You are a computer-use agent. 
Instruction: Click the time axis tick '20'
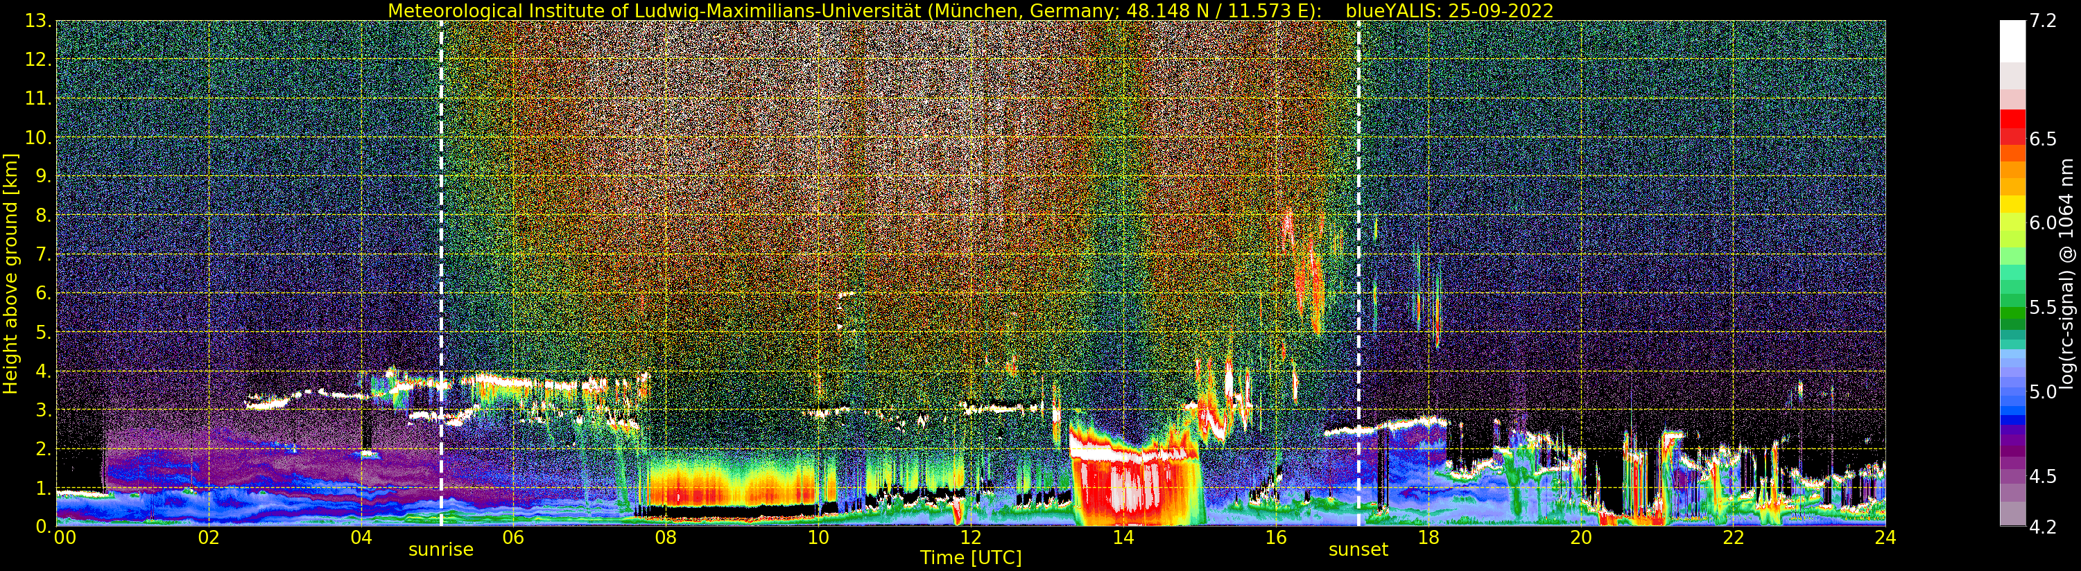[x=1581, y=537]
